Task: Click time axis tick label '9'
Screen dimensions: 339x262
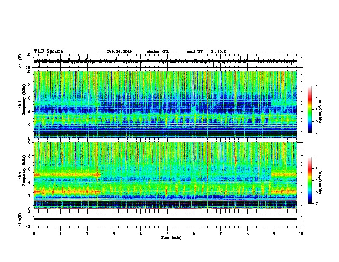Action: (x=274, y=233)
